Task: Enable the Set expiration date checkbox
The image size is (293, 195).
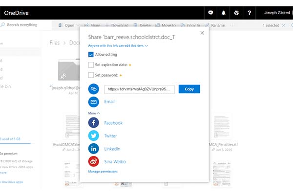Action: (91, 65)
